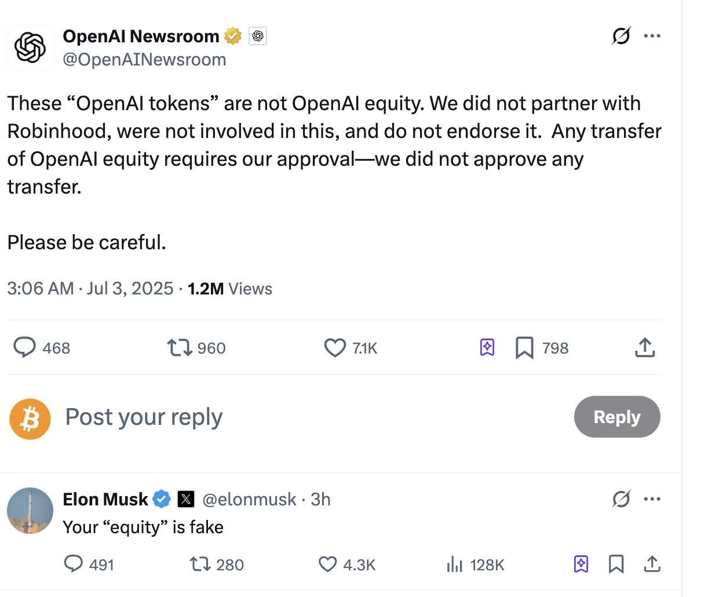Click the gray Reply button
708x597 pixels.
(x=617, y=417)
